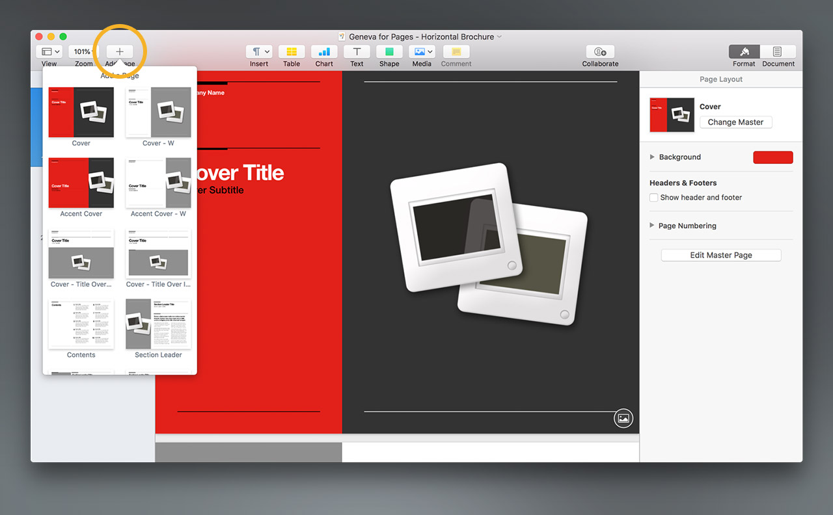The width and height of the screenshot is (833, 515).
Task: Click the red Background color swatch
Action: click(x=772, y=157)
